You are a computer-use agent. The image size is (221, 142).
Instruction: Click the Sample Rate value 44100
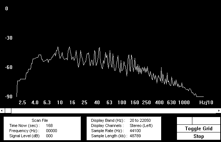(135, 131)
